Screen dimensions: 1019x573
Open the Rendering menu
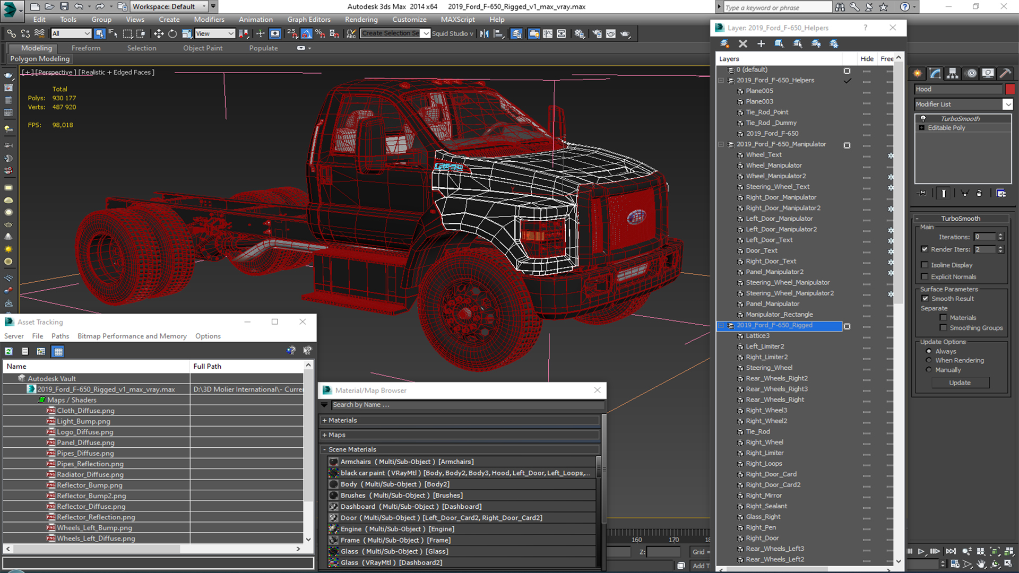(361, 20)
